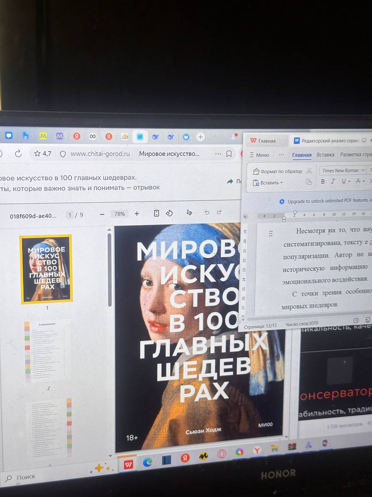Zoom in the PDF with plus button
Viewport: 372px width, 497px height.
tap(137, 214)
